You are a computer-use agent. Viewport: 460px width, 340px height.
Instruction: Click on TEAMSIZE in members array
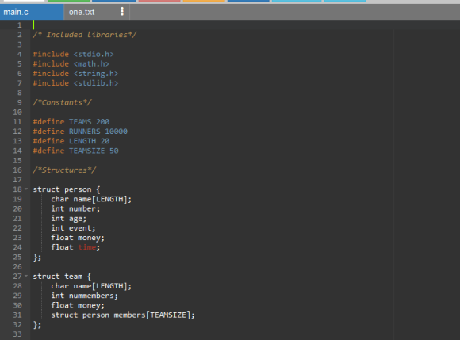[x=168, y=315]
